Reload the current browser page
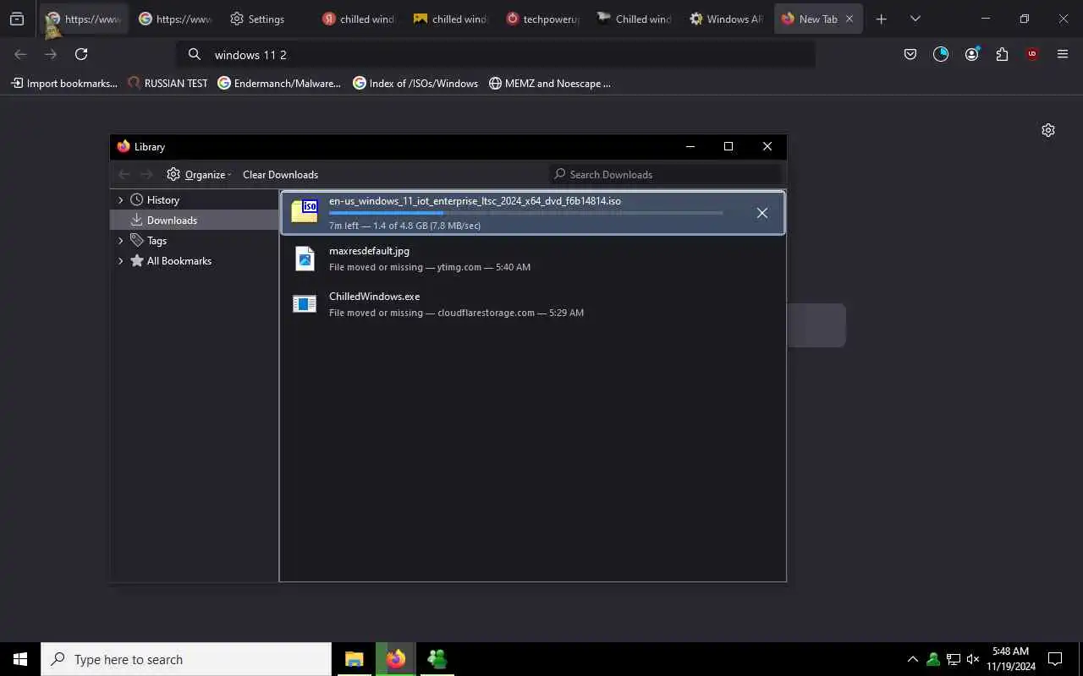Image resolution: width=1083 pixels, height=676 pixels. pyautogui.click(x=81, y=54)
